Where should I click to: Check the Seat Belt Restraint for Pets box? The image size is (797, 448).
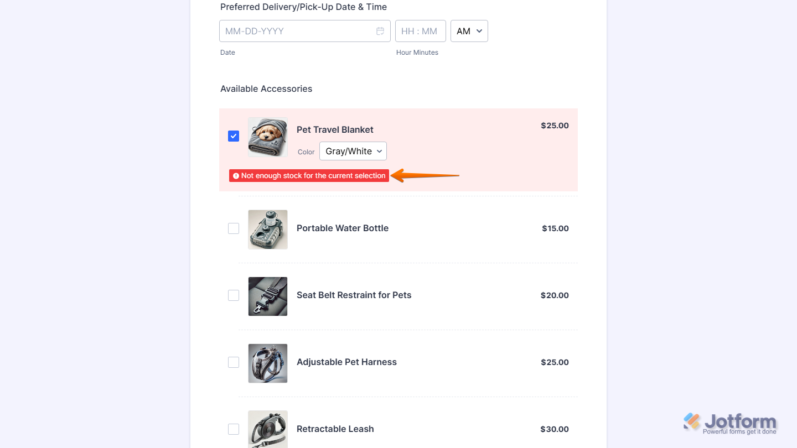click(234, 295)
